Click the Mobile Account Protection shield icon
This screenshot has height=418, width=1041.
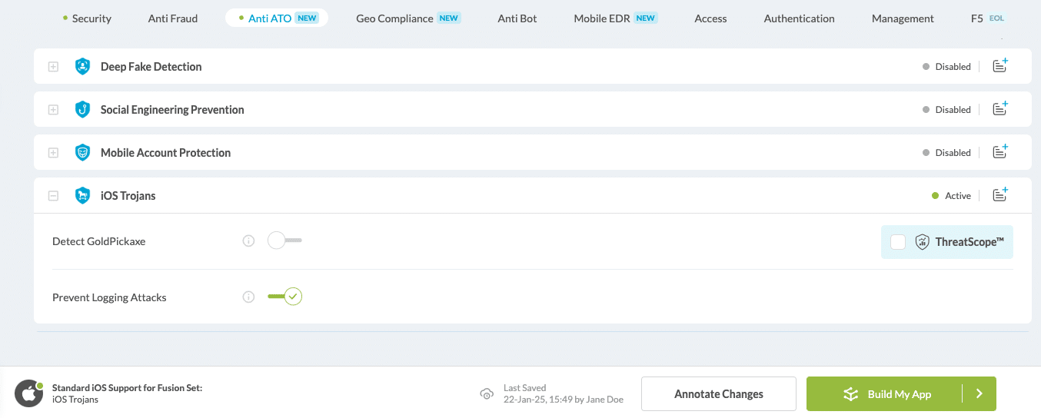82,153
